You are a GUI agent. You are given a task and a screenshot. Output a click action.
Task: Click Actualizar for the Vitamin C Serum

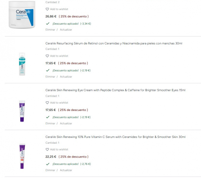66,170
